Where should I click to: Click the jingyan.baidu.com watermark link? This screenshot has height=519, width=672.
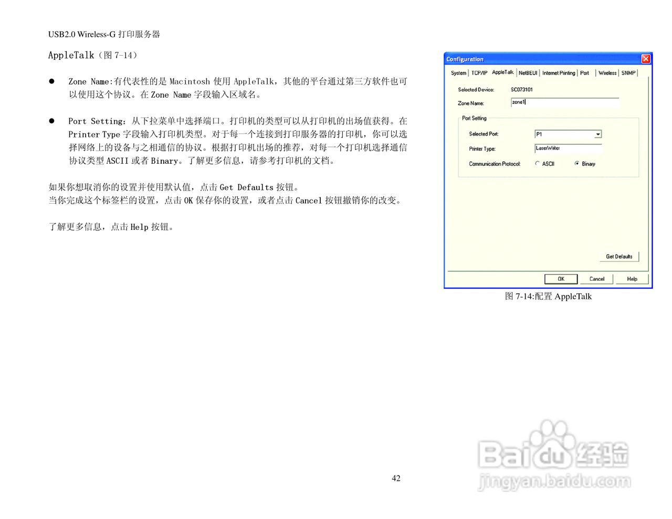pyautogui.click(x=558, y=481)
